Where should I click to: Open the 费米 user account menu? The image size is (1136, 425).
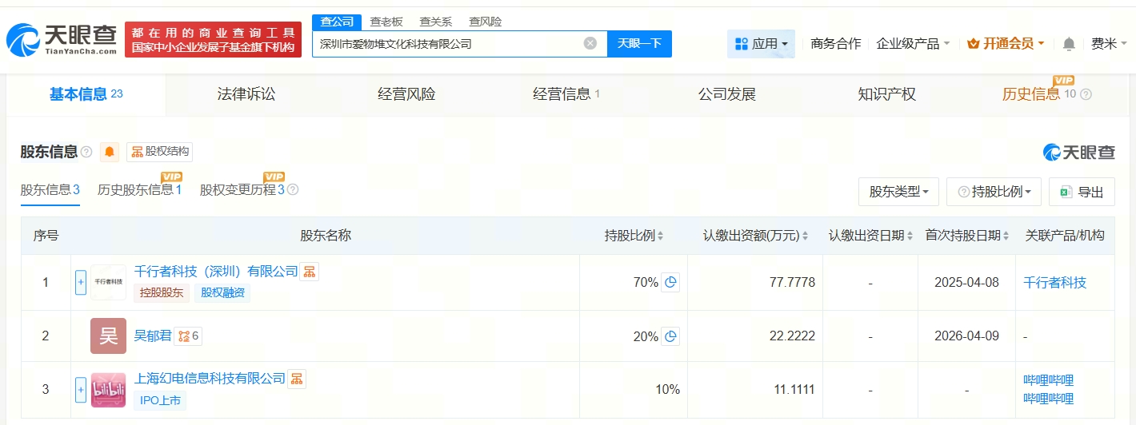[1107, 44]
